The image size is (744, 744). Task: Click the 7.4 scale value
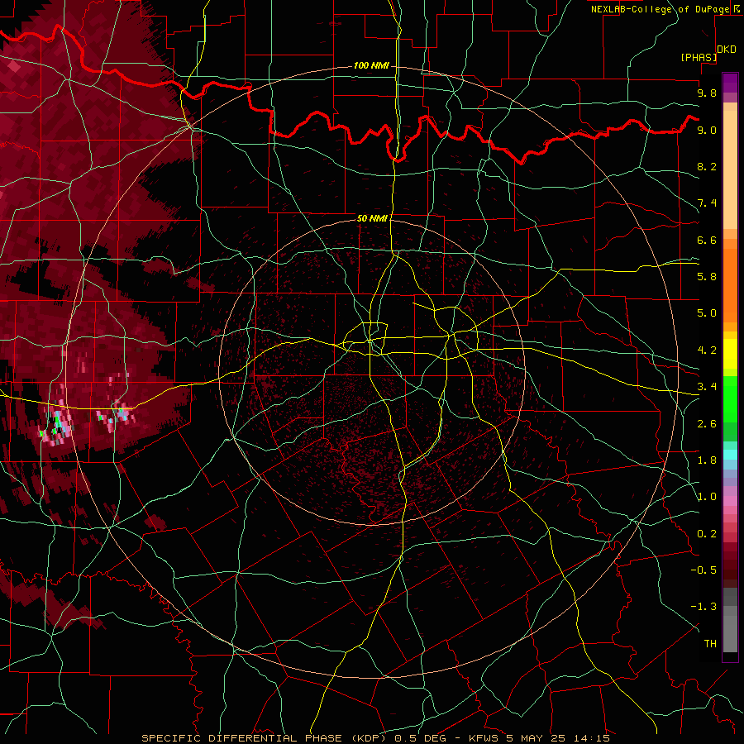707,203
